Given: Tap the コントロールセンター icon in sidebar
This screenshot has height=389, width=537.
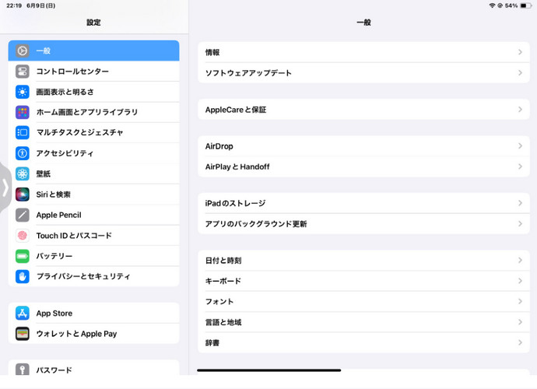Looking at the screenshot, I should coord(23,72).
